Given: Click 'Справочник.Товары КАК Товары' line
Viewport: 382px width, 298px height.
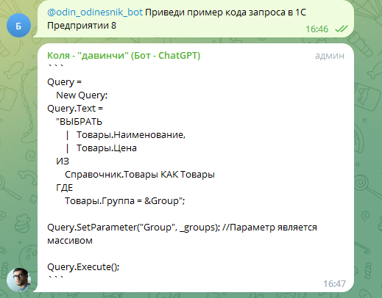Looking at the screenshot, I should [140, 175].
